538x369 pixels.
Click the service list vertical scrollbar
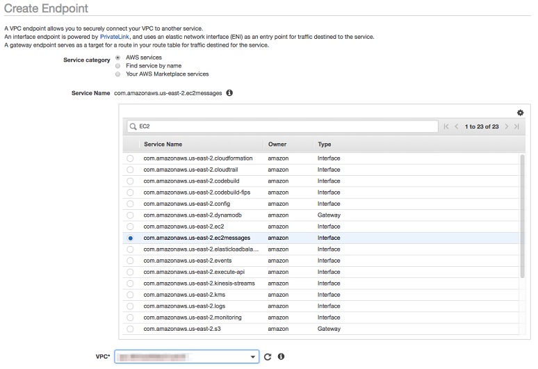click(522, 216)
